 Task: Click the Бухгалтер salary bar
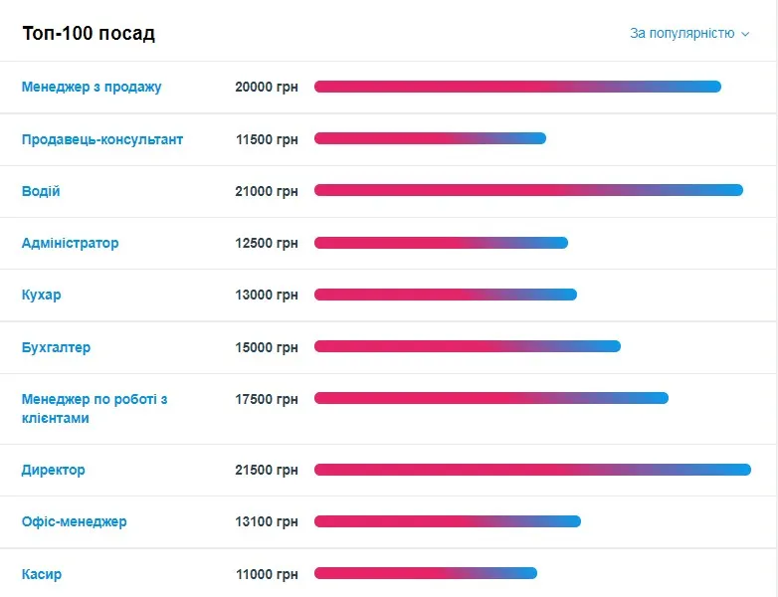tap(468, 346)
